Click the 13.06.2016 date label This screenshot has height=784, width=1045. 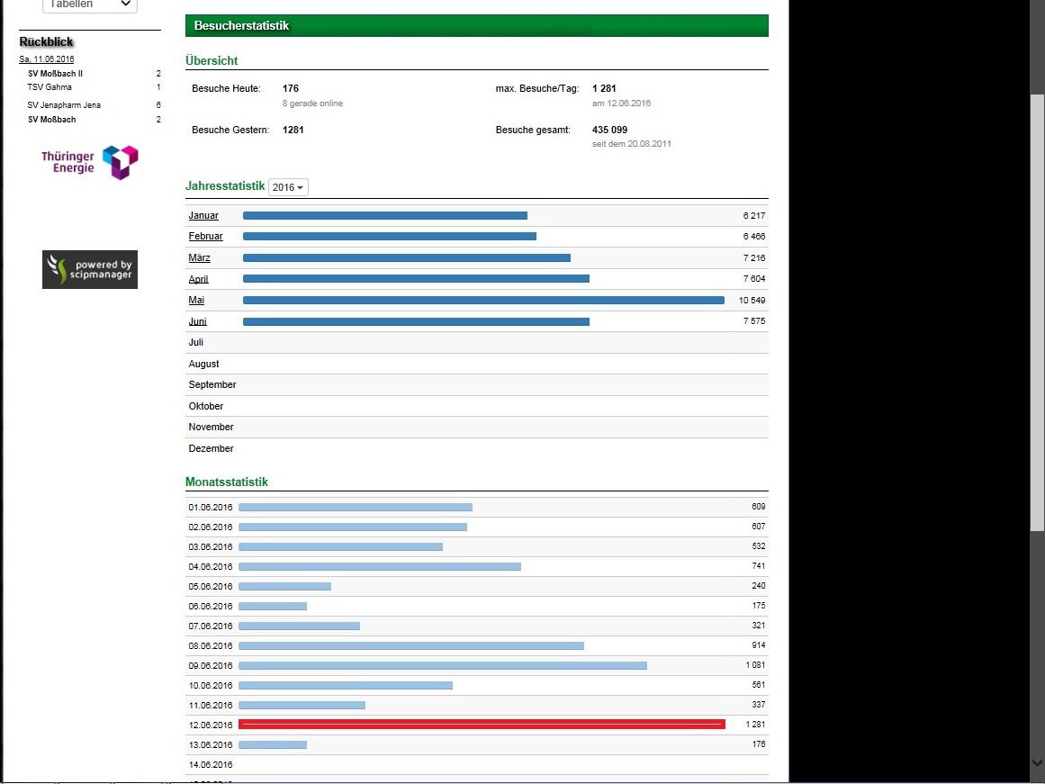pos(211,745)
